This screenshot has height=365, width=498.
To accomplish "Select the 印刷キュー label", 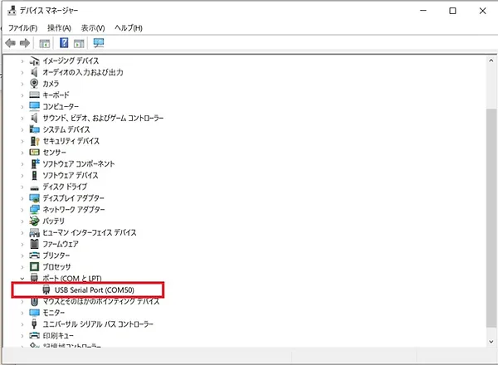I will coord(58,335).
